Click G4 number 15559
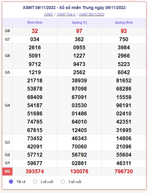The width and height of the screenshot is (148, 193). 124,97
